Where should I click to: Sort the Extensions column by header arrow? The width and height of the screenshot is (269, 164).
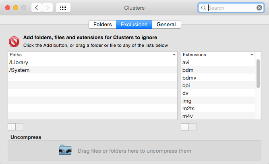click(252, 55)
